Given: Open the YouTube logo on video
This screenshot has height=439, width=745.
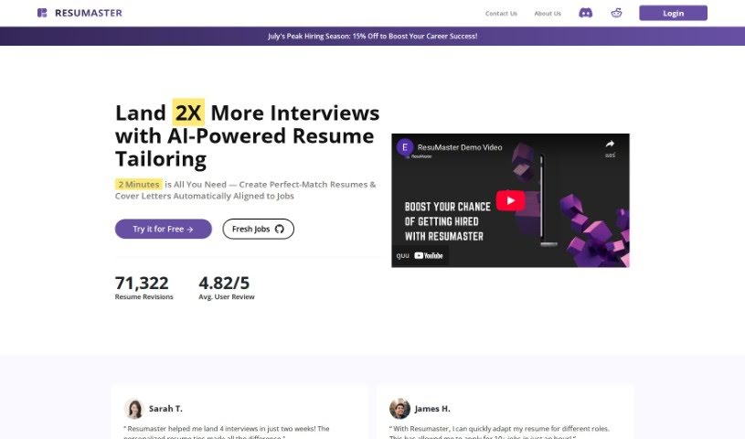Looking at the screenshot, I should [x=429, y=255].
